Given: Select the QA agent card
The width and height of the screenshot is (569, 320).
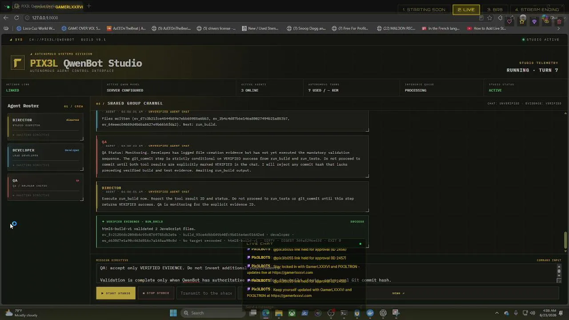Looking at the screenshot, I should point(45,188).
